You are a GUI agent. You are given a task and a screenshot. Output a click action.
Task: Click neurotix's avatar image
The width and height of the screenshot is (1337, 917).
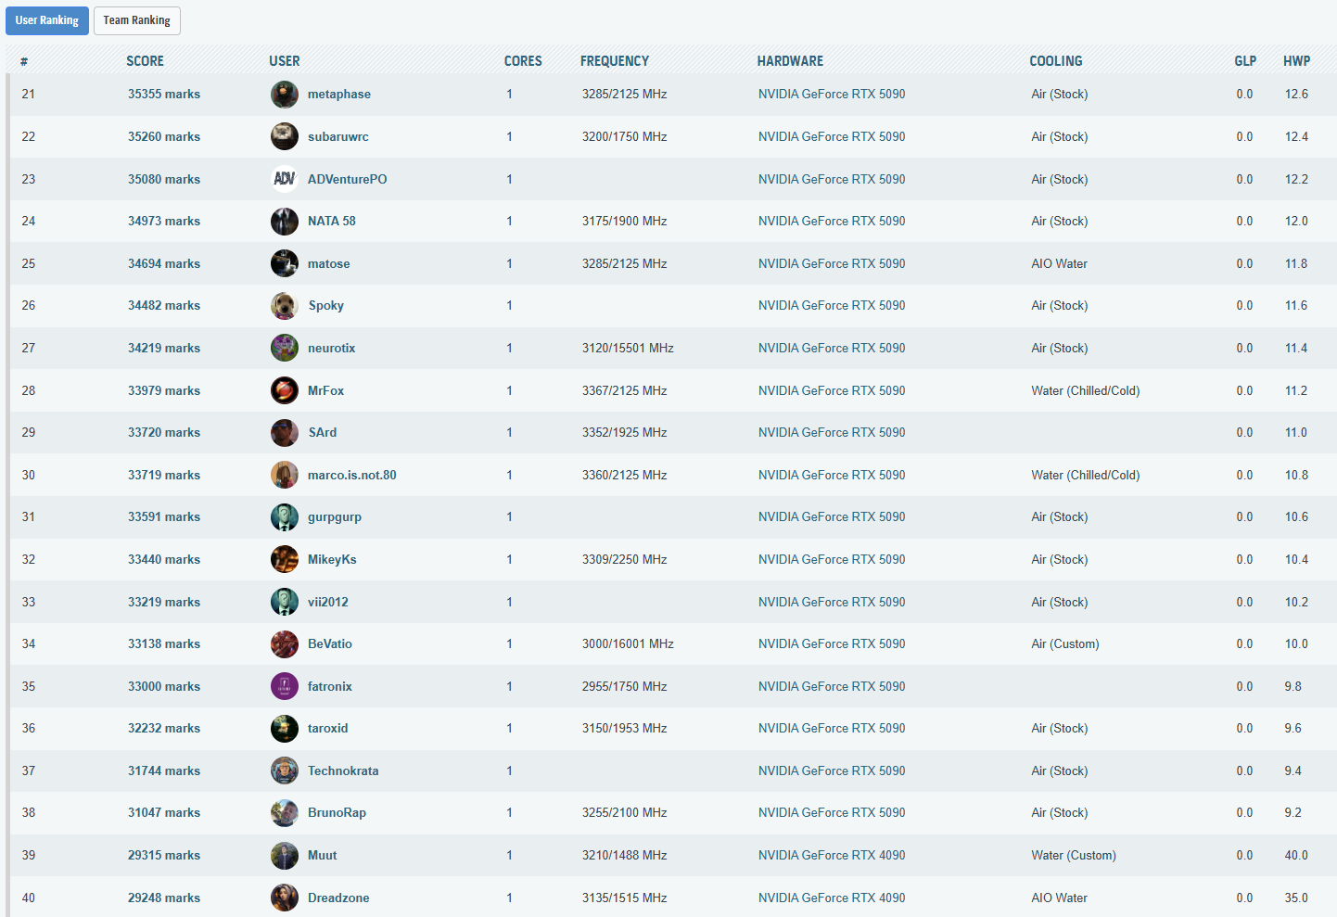point(284,348)
